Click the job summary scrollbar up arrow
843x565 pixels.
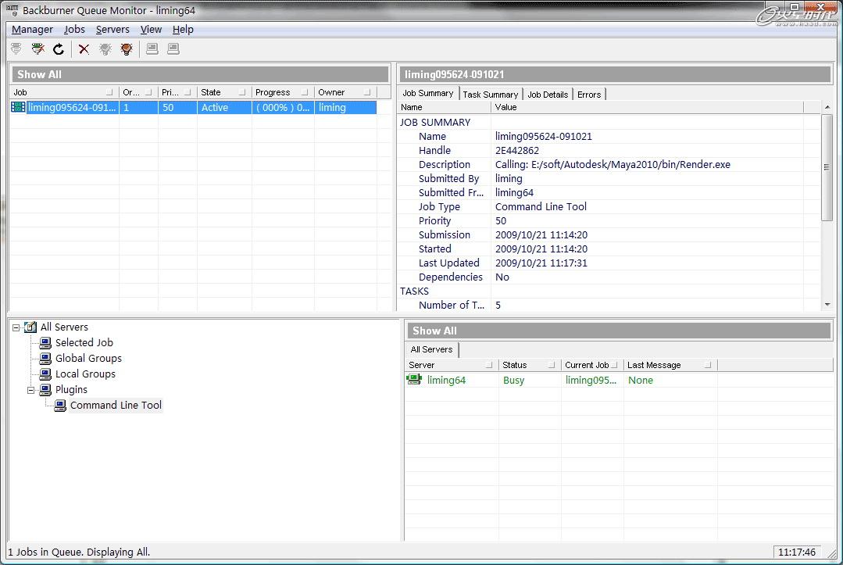[x=827, y=107]
